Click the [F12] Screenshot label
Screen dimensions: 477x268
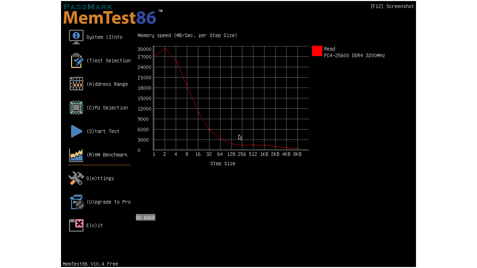pos(392,6)
